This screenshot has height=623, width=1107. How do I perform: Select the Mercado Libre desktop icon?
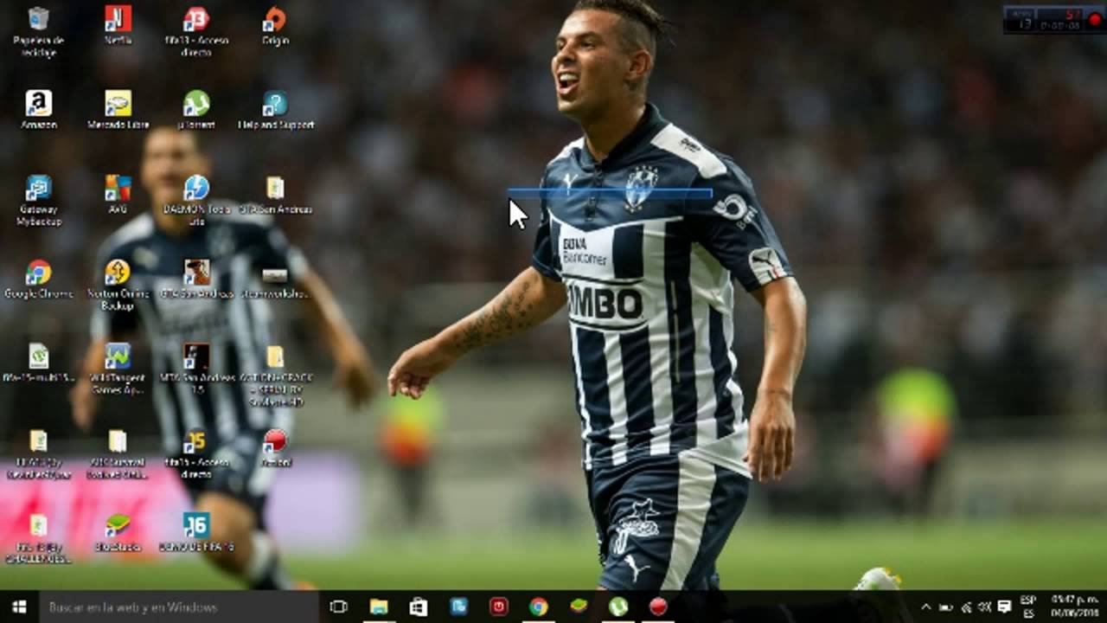(x=118, y=110)
